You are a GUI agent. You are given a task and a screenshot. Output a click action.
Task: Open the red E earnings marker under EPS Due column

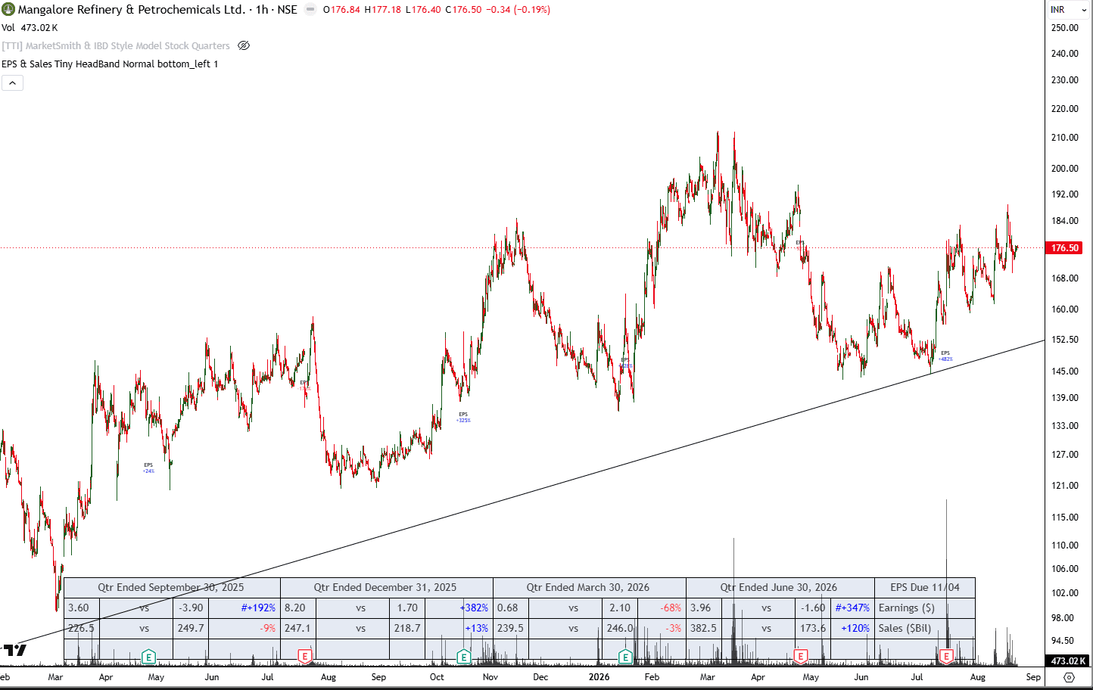click(x=946, y=657)
